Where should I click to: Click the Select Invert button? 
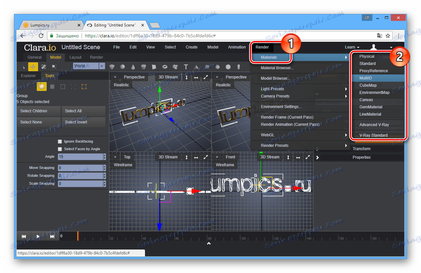pos(83,122)
